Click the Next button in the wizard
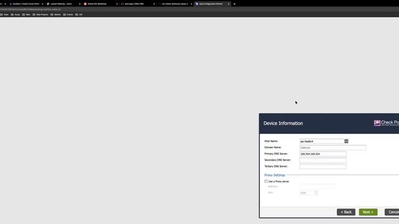The width and height of the screenshot is (399, 224). click(368, 212)
